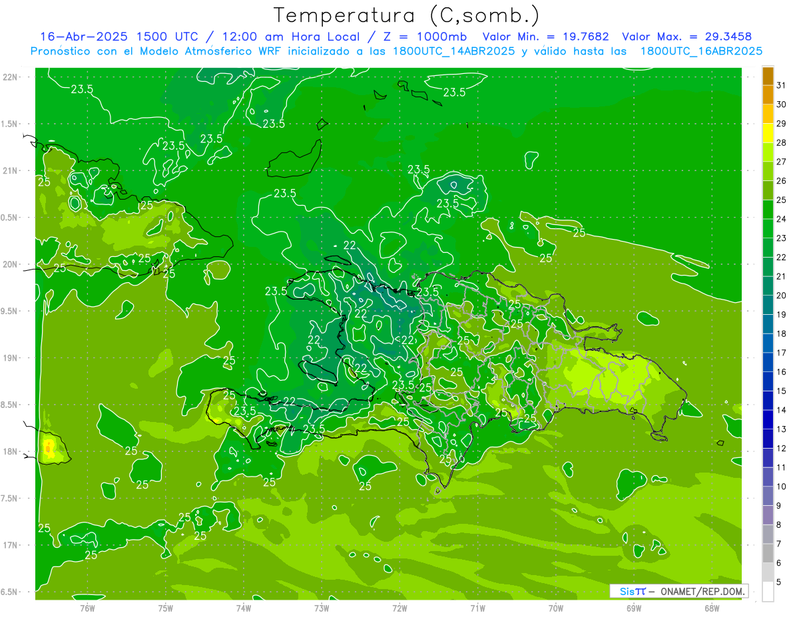799x617 pixels.
Task: Click the legend value 20
Action: pyautogui.click(x=781, y=296)
